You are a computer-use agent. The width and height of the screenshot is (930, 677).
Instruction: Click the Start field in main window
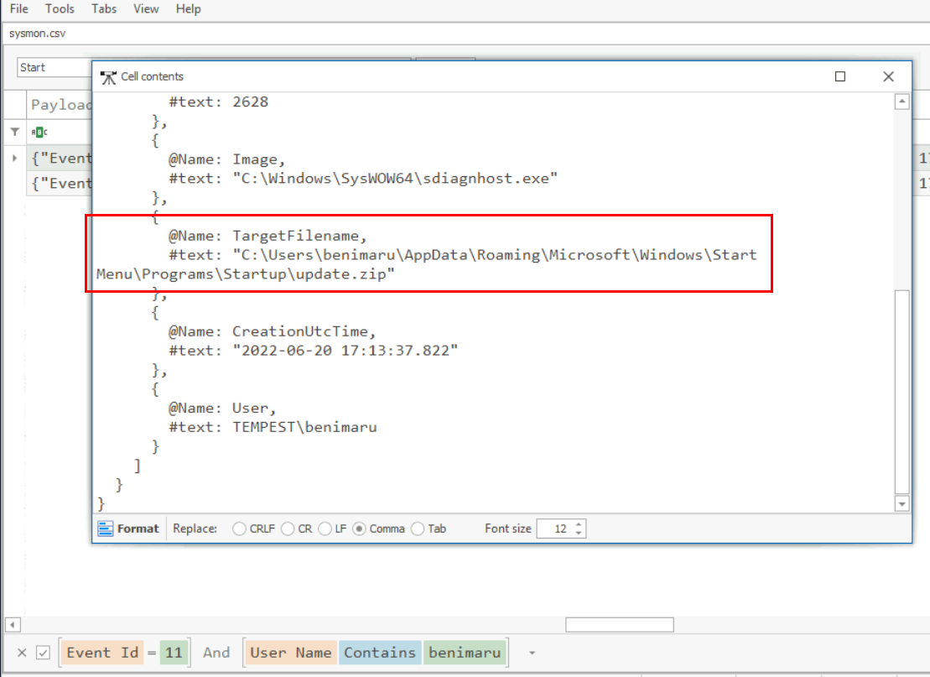[x=55, y=68]
